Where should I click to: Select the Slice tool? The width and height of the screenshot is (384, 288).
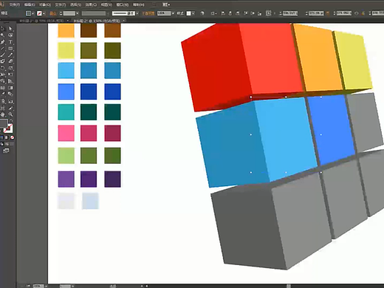(x=10, y=108)
